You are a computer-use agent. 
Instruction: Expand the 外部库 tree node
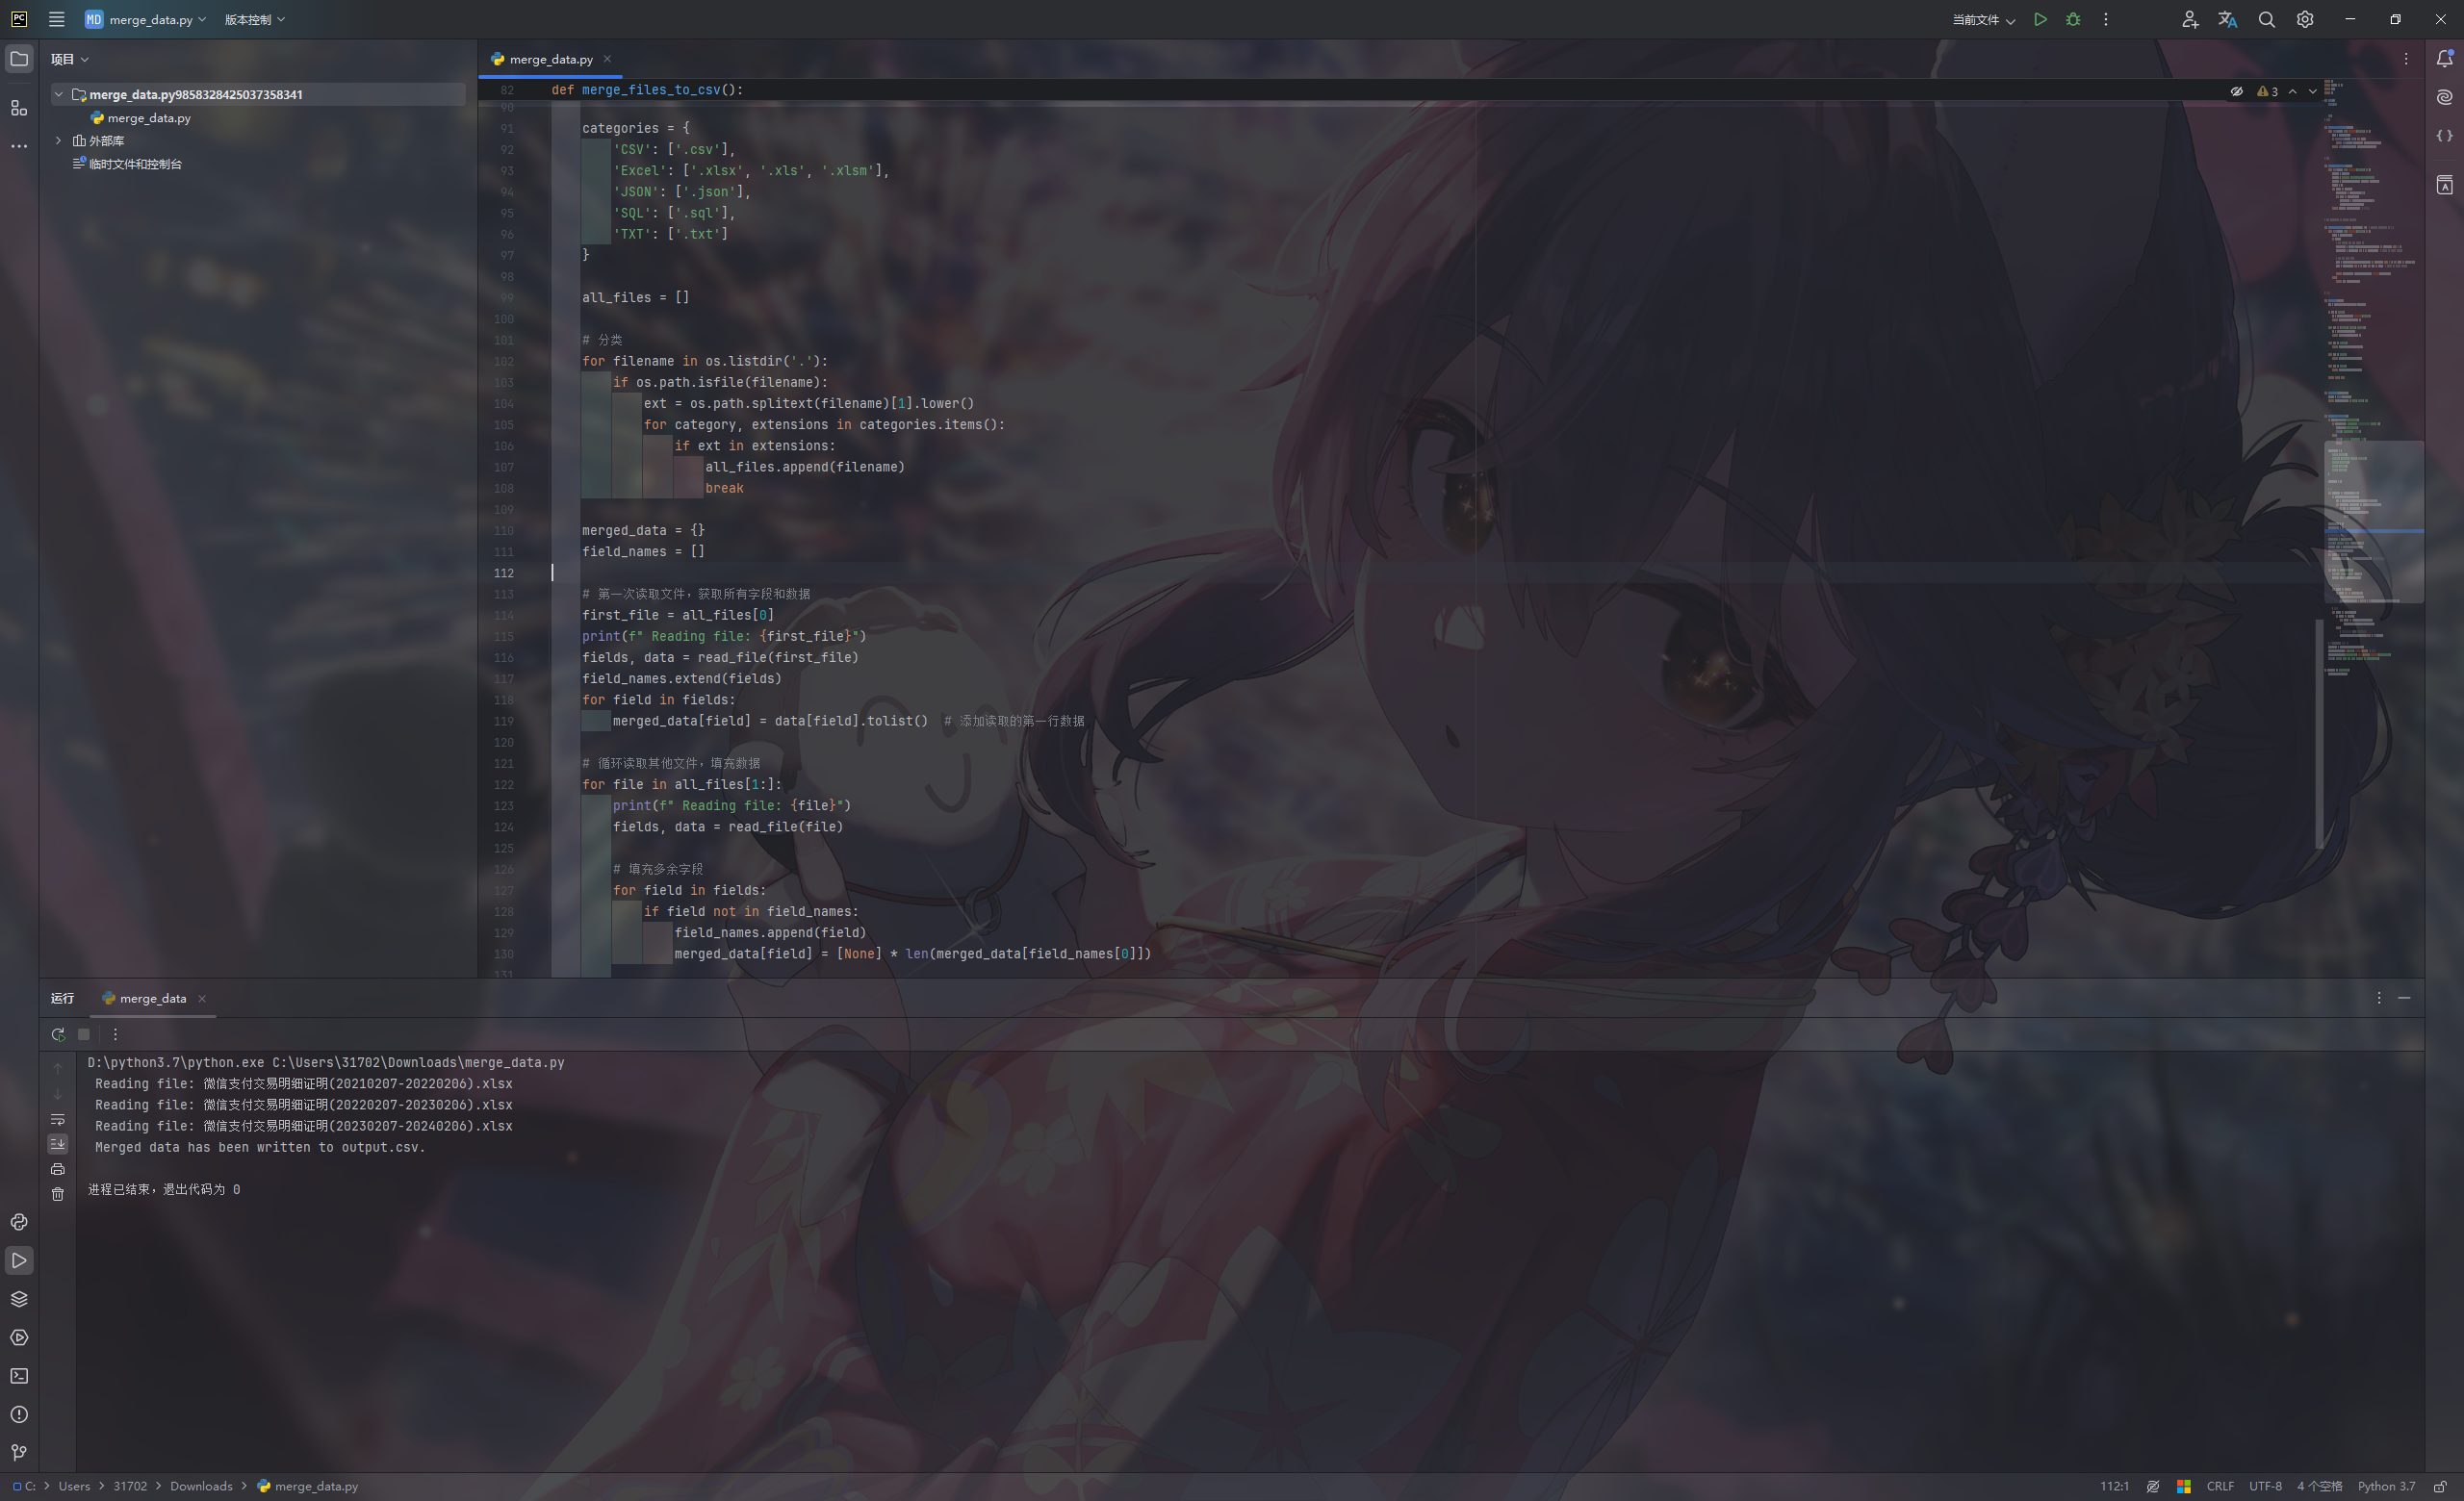(58, 140)
